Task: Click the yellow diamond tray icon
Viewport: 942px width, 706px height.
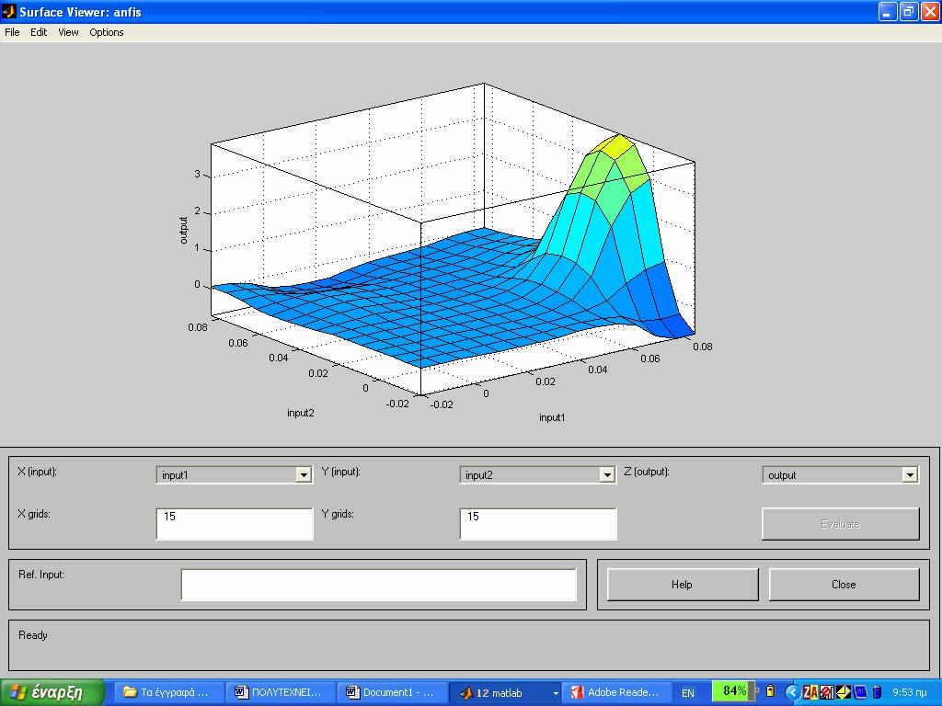Action: point(844,693)
